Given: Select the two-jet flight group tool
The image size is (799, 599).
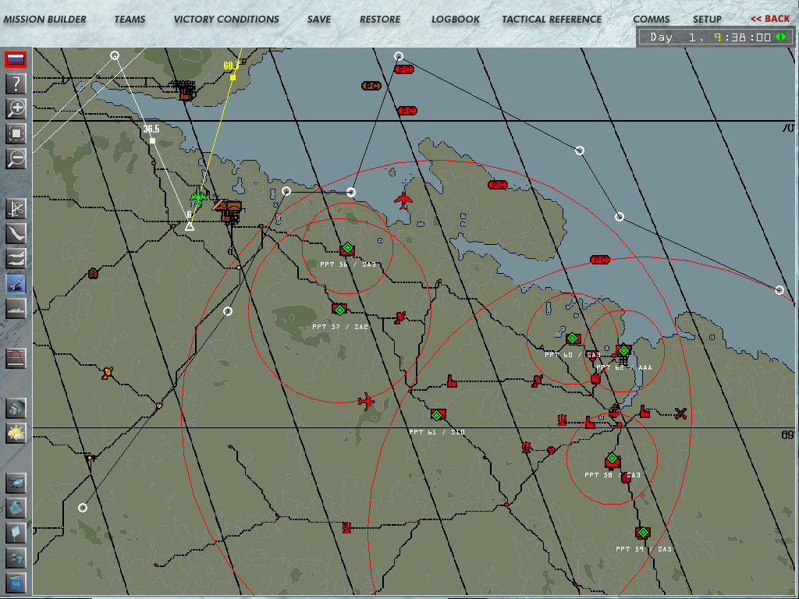Looking at the screenshot, I should [x=16, y=259].
